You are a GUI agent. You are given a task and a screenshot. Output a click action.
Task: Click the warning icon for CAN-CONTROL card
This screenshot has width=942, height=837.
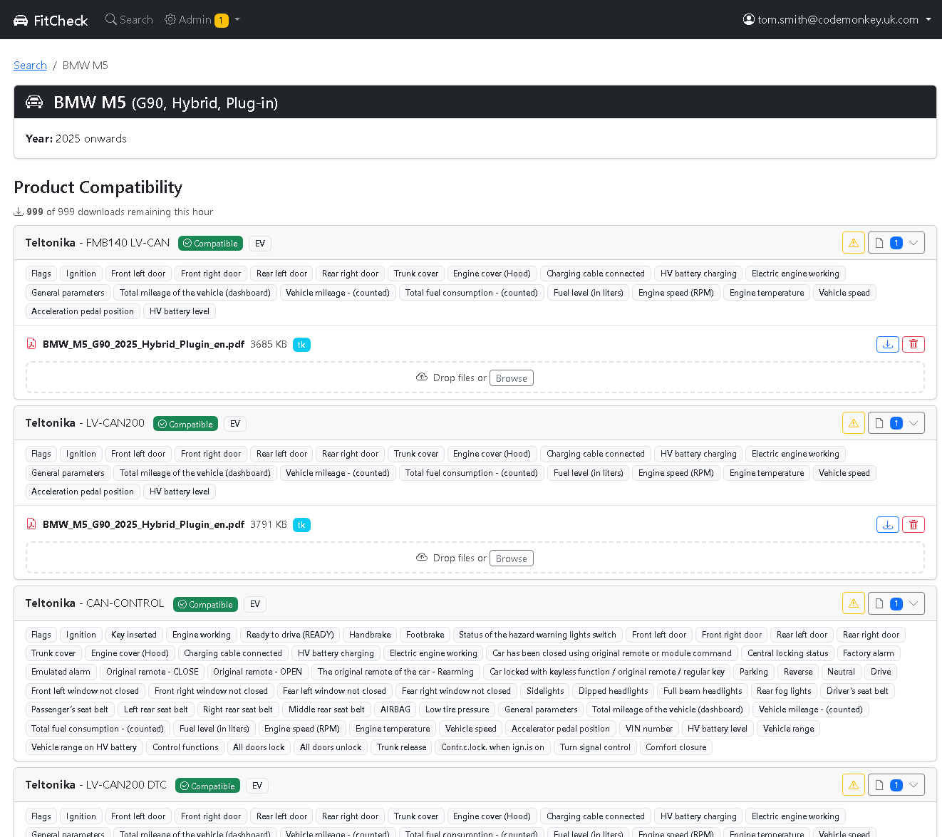click(854, 603)
